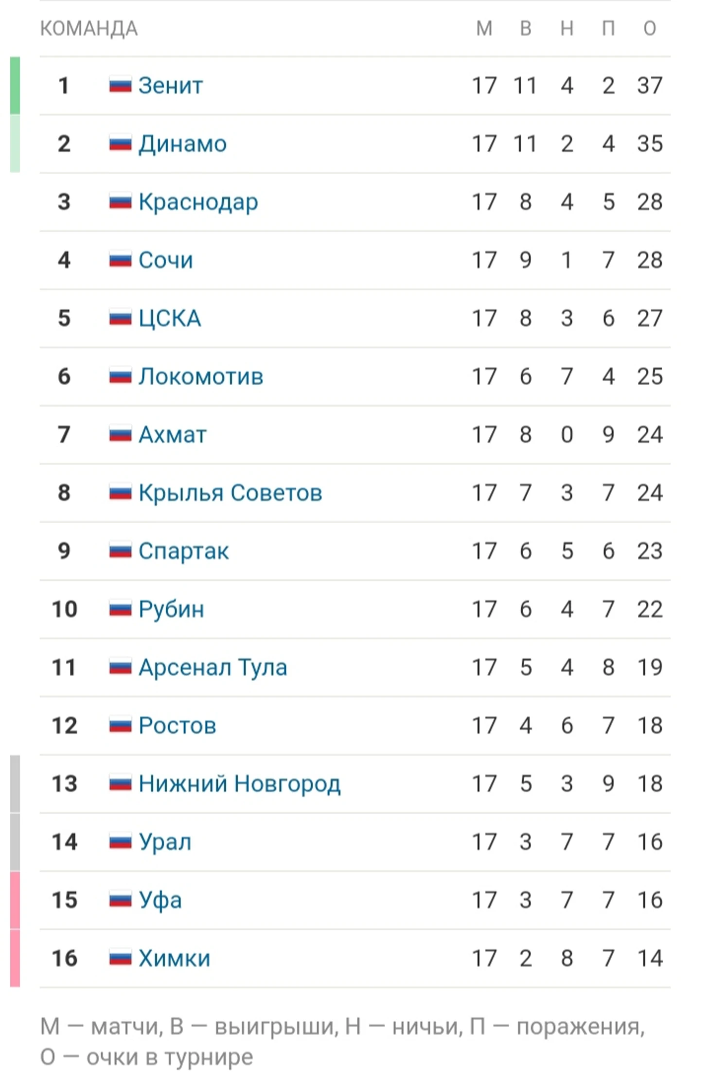
Task: Click the КОМАНДА column header
Action: click(89, 29)
